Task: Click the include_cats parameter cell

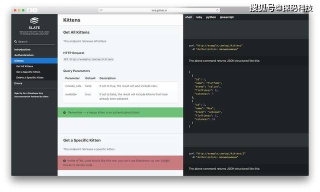Action: point(73,86)
